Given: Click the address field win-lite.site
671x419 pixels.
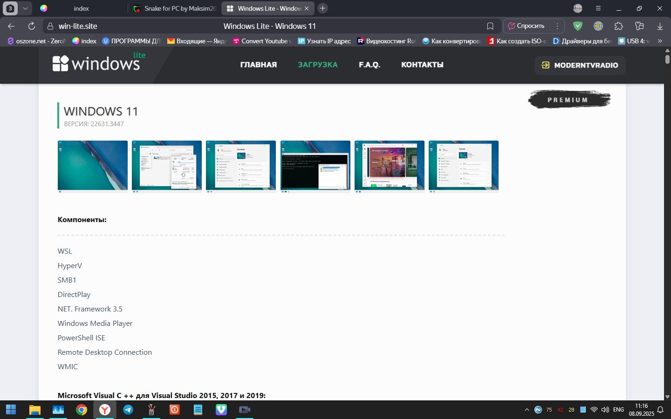Looking at the screenshot, I should point(78,26).
